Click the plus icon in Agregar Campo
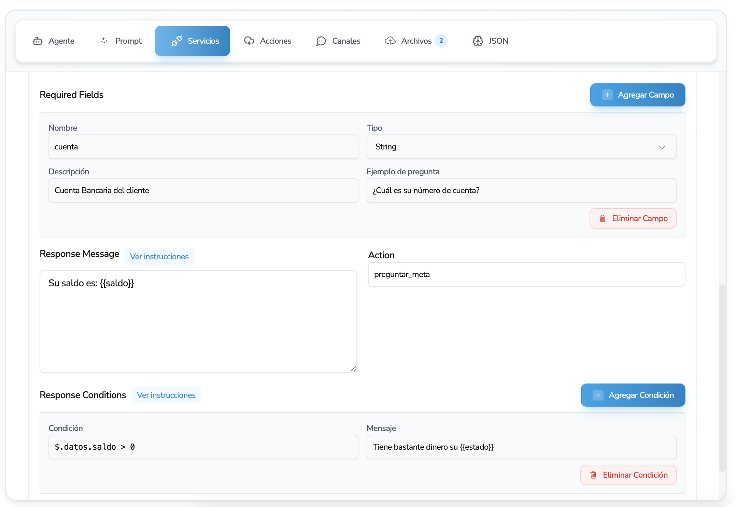This screenshot has height=507, width=736. pyautogui.click(x=607, y=95)
